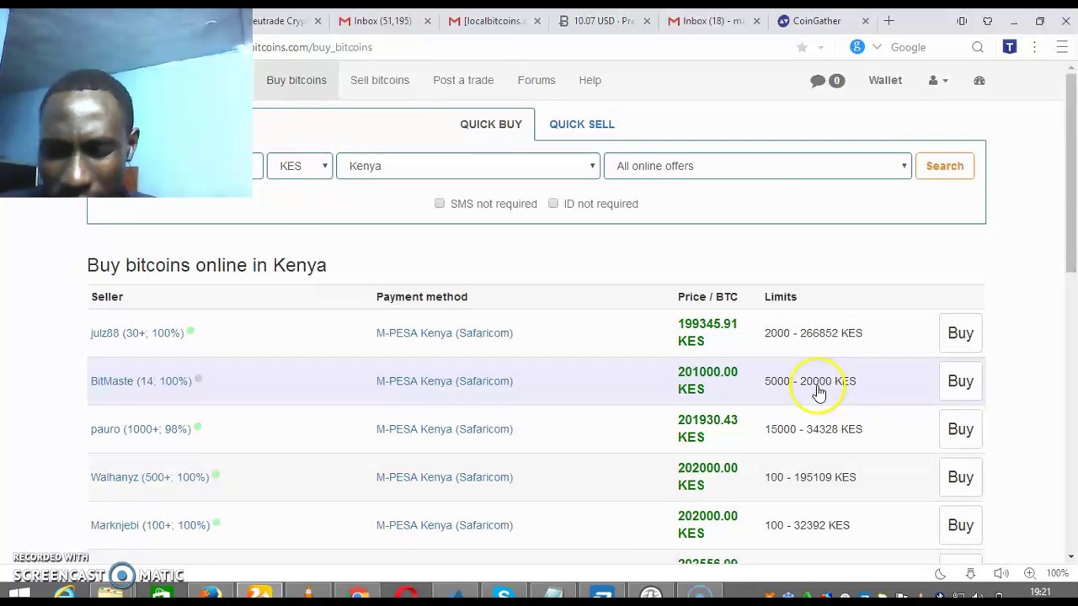
Task: Click the skin/theme shirt icon
Action: pos(987,21)
